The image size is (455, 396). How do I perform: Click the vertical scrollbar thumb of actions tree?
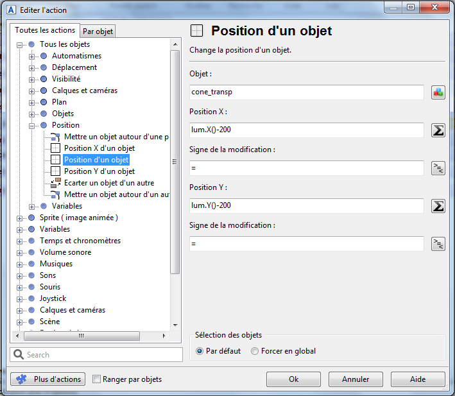click(x=175, y=162)
